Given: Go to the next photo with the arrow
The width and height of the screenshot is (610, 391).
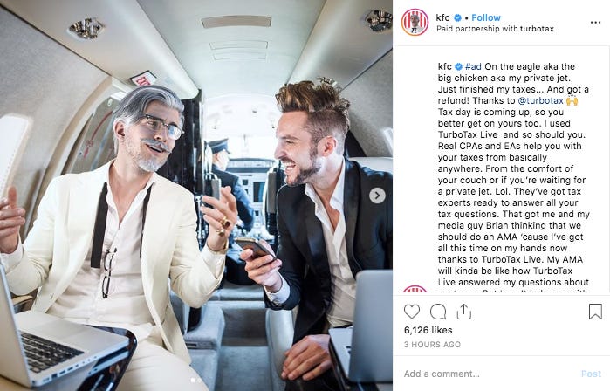Looking at the screenshot, I should (x=377, y=195).
